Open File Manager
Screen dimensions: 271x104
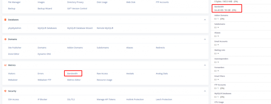(14, 2)
